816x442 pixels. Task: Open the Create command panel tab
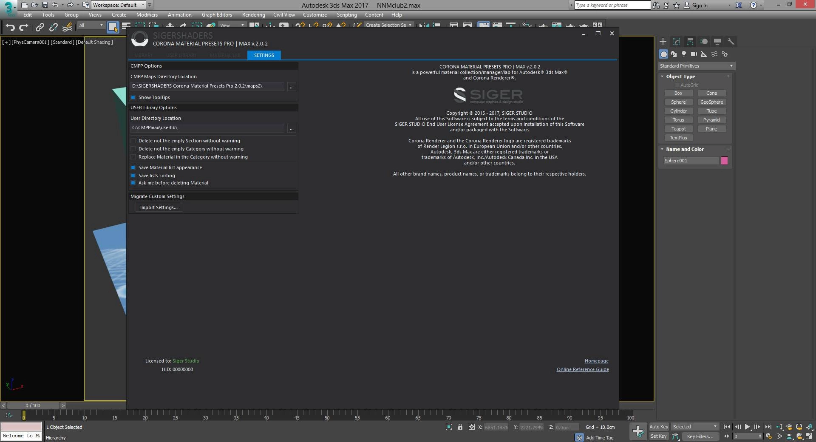pyautogui.click(x=663, y=41)
